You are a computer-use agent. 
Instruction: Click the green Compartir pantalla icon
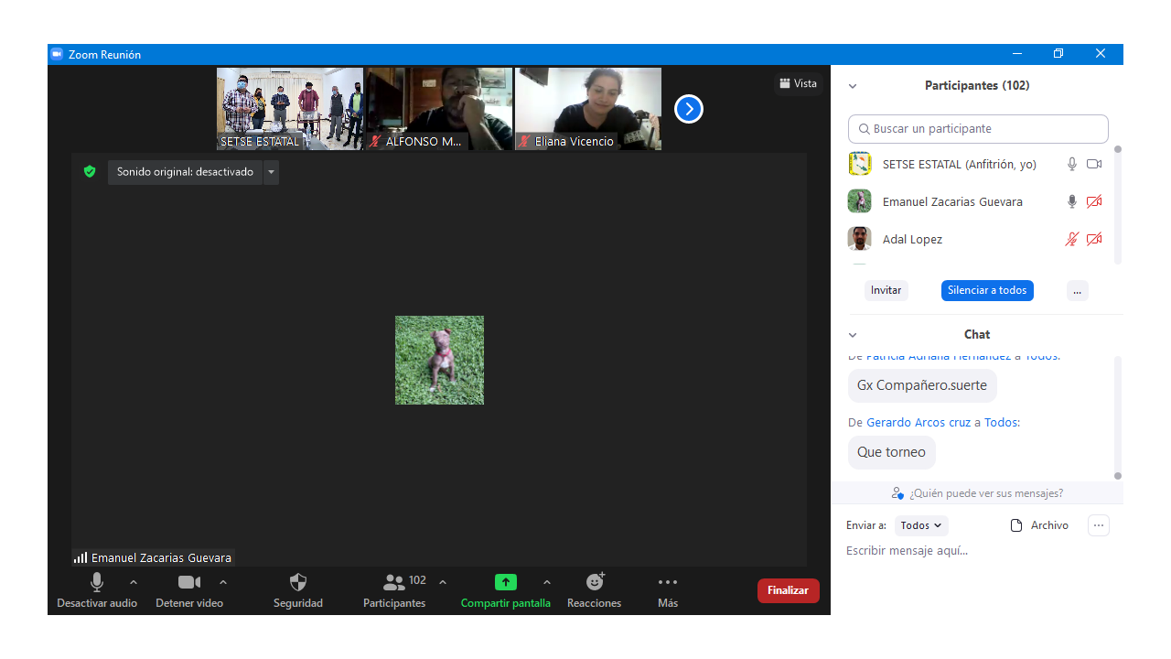click(506, 582)
